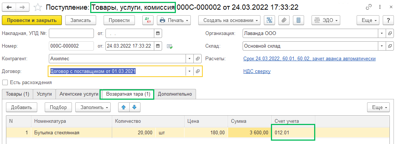Open Основной склад warehouse card
The width and height of the screenshot is (398, 144).
tap(389, 46)
